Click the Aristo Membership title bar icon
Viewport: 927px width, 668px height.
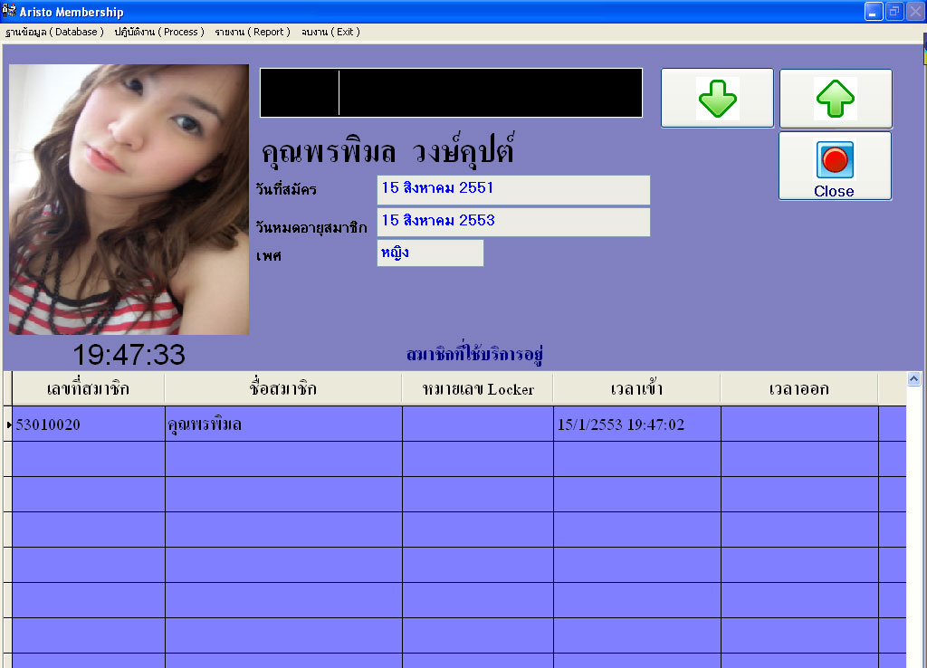tap(10, 12)
